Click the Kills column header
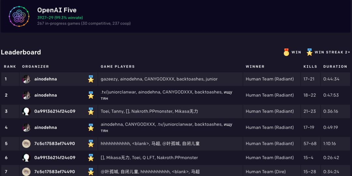Image resolution: width=352 pixels, height=176 pixels. click(x=310, y=66)
